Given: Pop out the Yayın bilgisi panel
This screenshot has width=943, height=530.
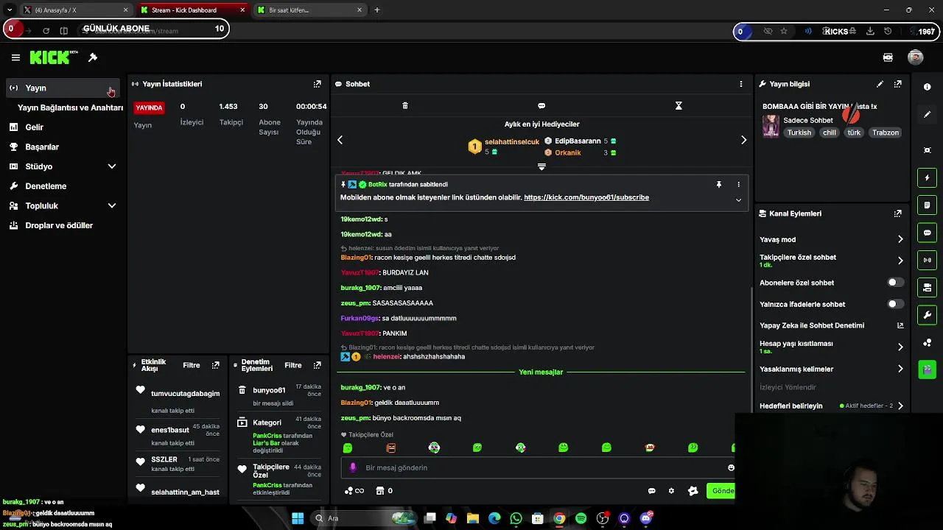Looking at the screenshot, I should (x=898, y=84).
